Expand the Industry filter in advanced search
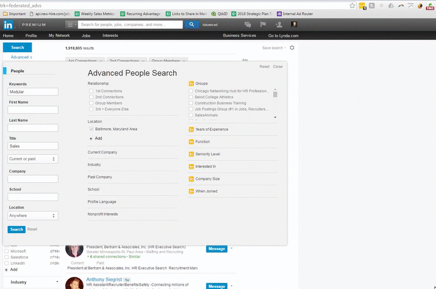The image size is (436, 289). (x=94, y=165)
